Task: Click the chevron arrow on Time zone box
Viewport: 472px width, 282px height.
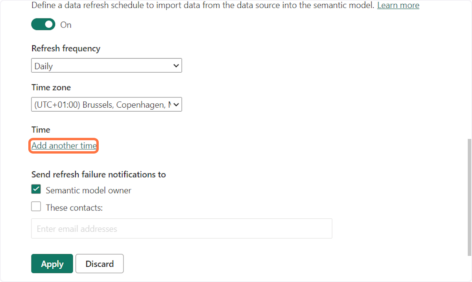Action: [x=176, y=105]
